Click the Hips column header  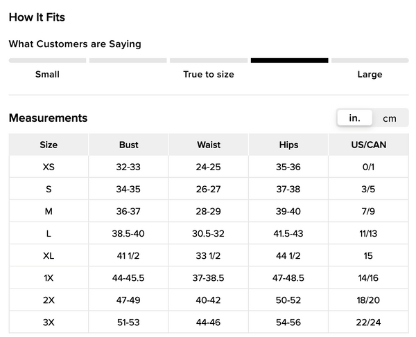click(x=288, y=145)
